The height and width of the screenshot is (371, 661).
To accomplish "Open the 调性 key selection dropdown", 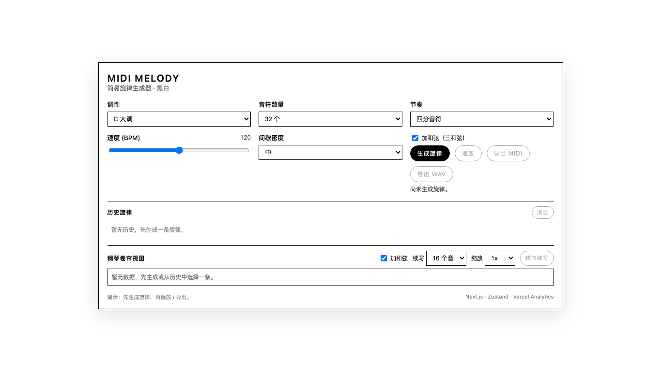I will [x=179, y=119].
